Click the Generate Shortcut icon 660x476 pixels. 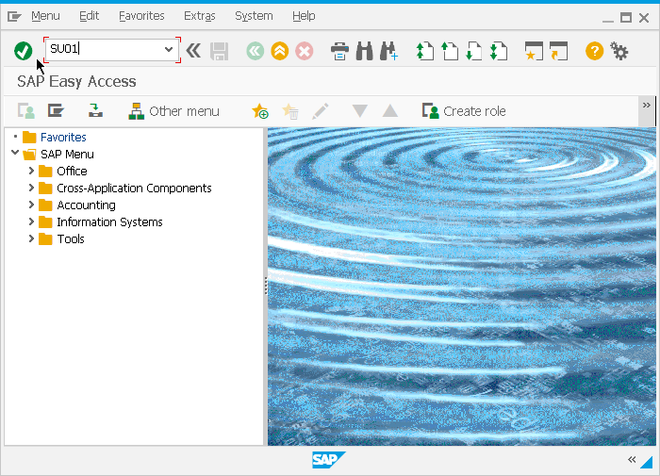pyautogui.click(x=559, y=51)
